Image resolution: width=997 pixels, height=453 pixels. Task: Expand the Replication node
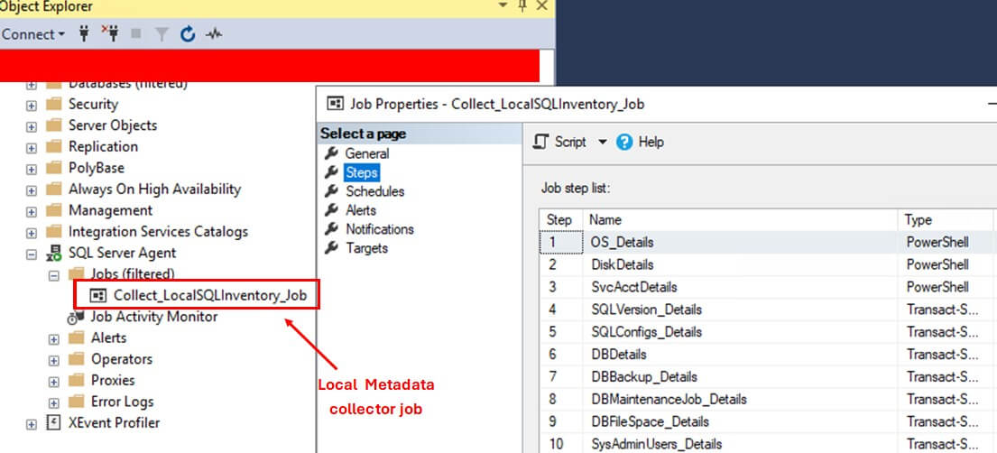[x=32, y=148]
